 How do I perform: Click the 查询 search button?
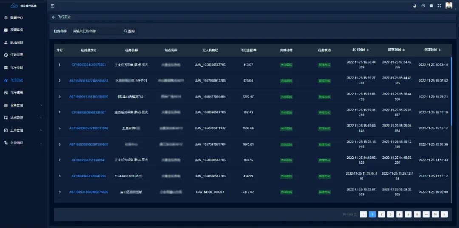(129, 31)
